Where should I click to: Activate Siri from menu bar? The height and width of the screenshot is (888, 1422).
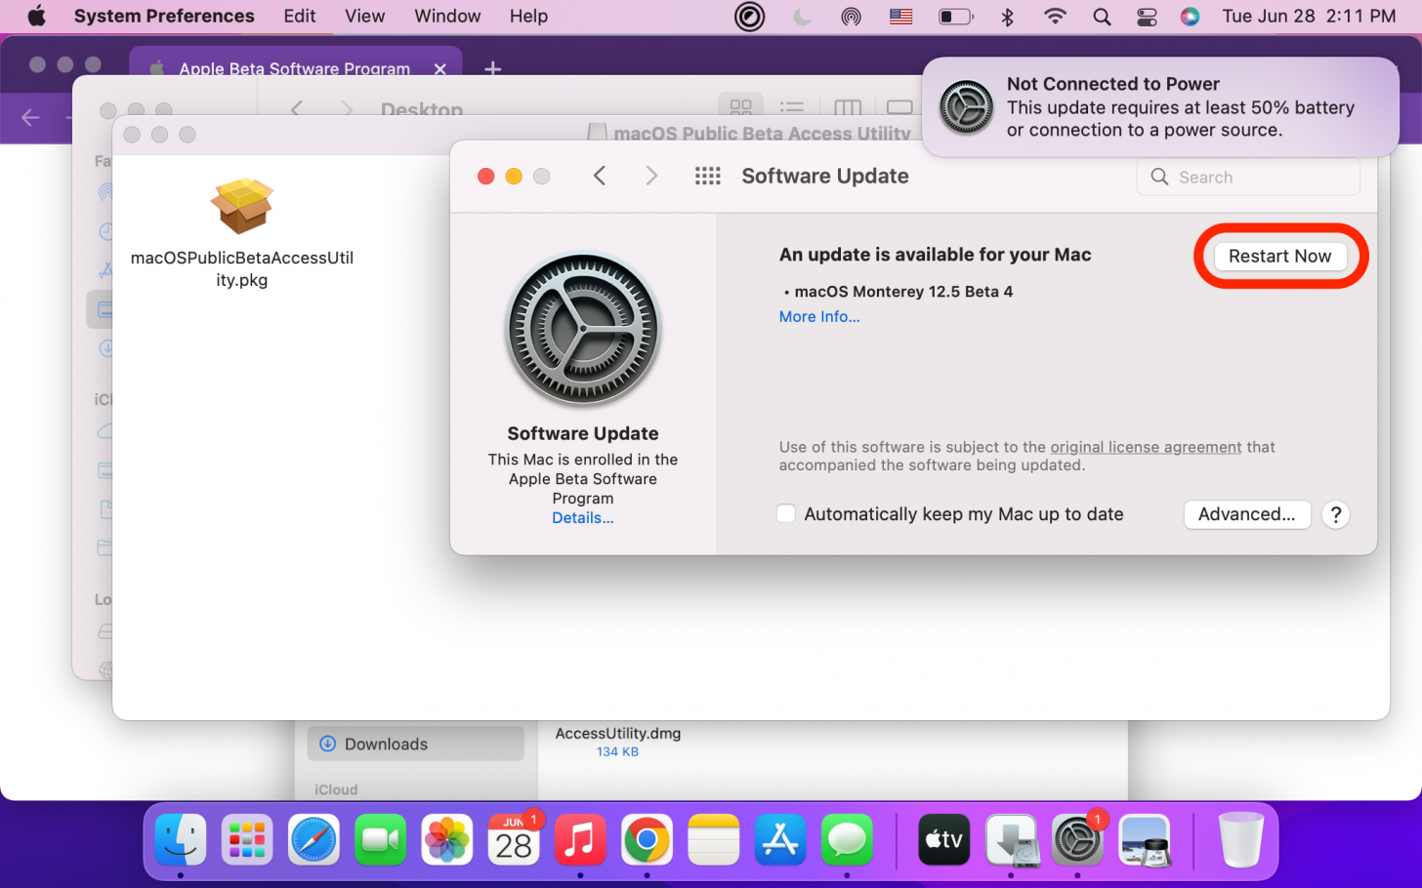point(1190,17)
